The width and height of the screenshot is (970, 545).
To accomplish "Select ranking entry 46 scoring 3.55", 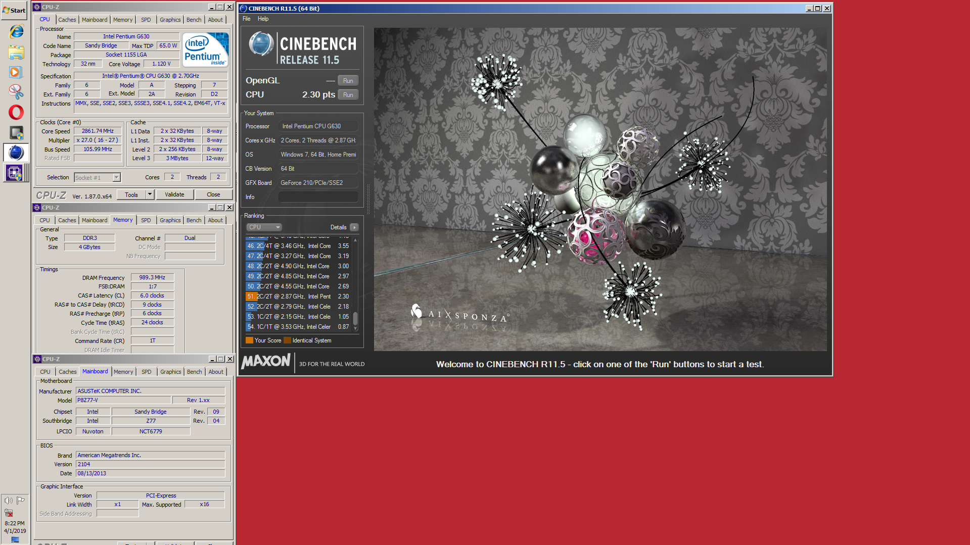I will 298,246.
